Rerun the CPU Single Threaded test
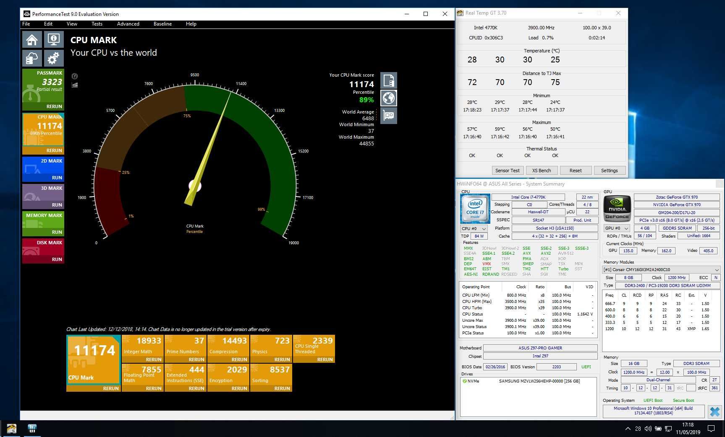The width and height of the screenshot is (725, 437). (325, 359)
